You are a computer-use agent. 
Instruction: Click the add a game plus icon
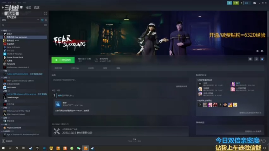[x=4, y=141]
